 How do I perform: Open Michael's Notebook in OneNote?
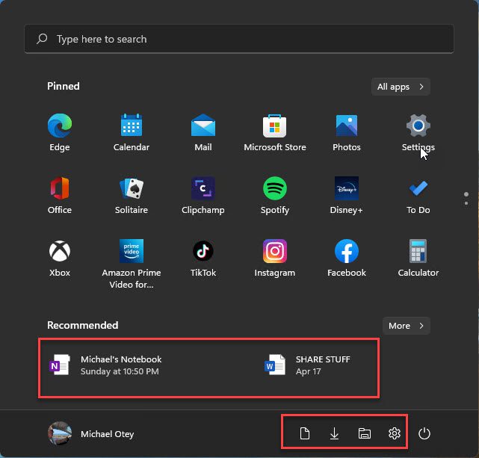coord(105,365)
